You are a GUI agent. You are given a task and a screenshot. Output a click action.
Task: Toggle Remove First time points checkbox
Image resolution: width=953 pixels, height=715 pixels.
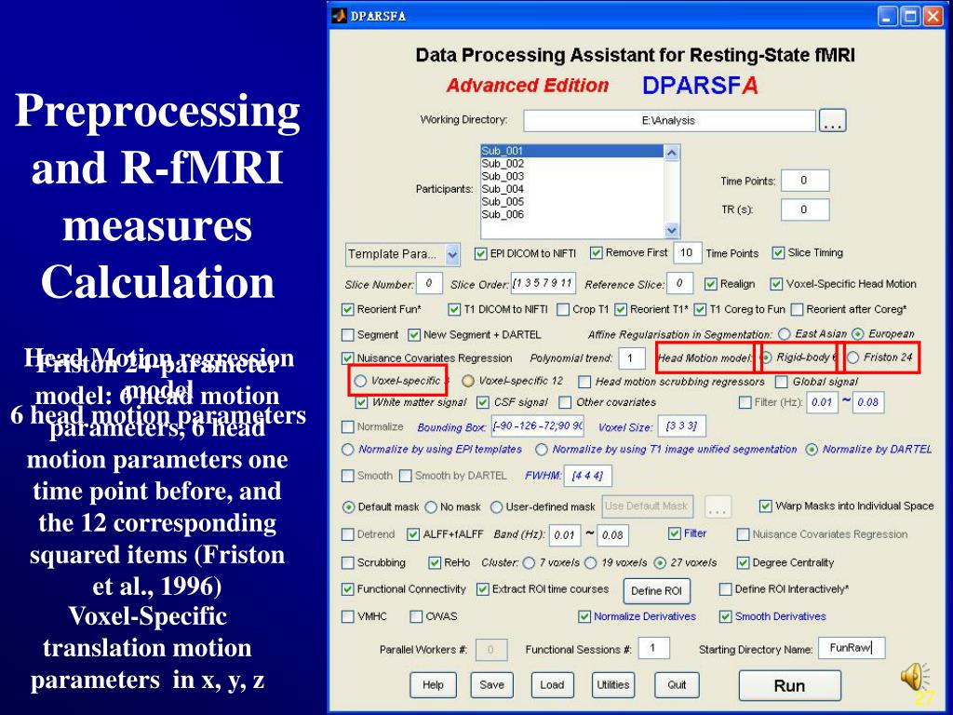tap(597, 252)
